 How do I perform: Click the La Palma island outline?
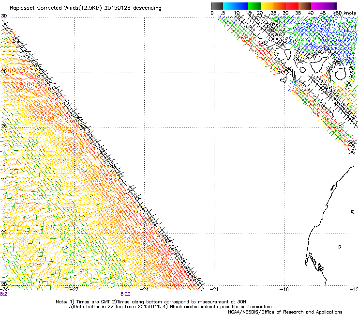[x=287, y=55]
